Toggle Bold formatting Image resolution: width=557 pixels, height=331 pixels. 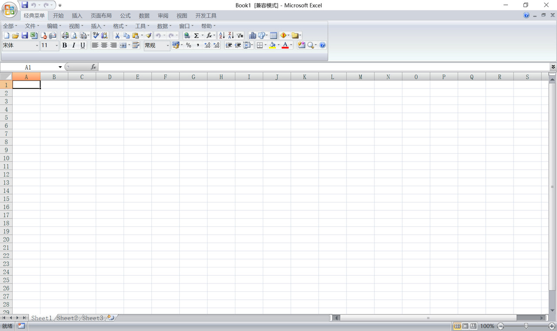click(64, 45)
